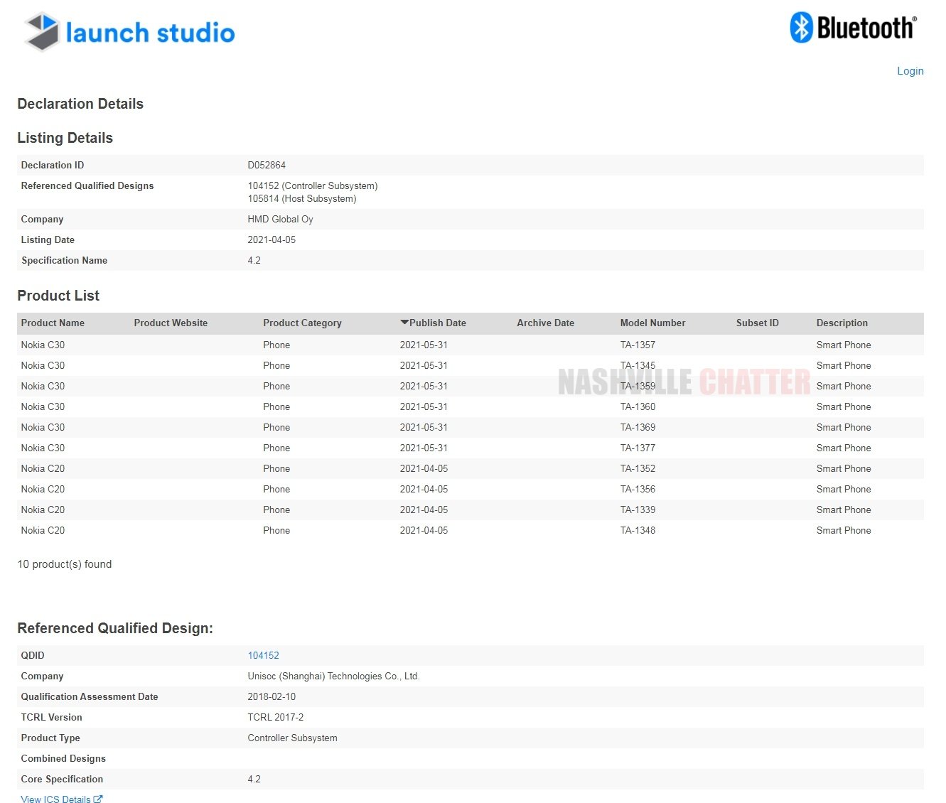
Task: Click the Declaration ID value D052864
Action: pyautogui.click(x=267, y=165)
